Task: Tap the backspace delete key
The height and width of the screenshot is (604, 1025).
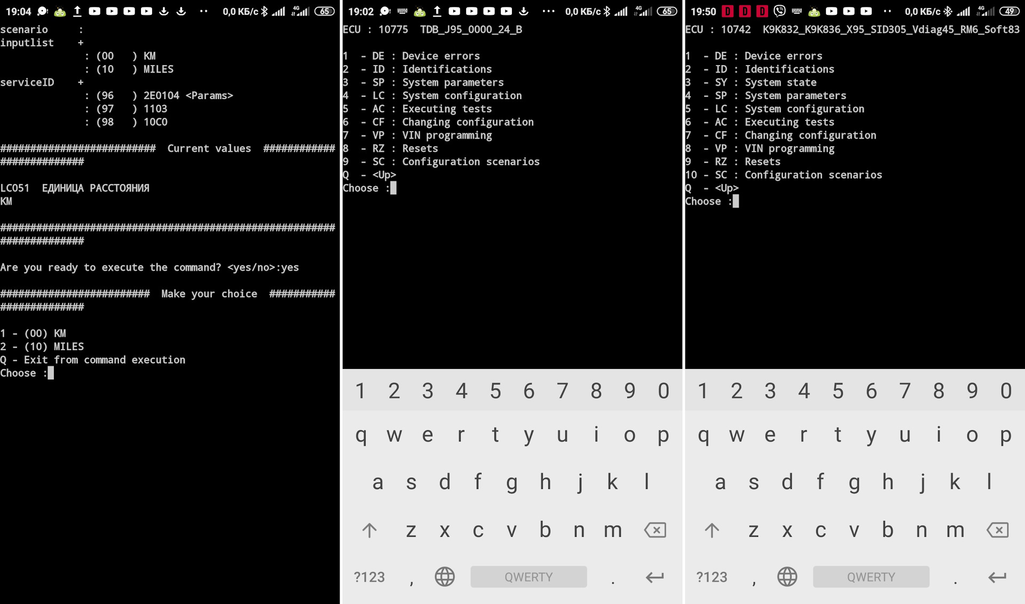Action: click(655, 530)
